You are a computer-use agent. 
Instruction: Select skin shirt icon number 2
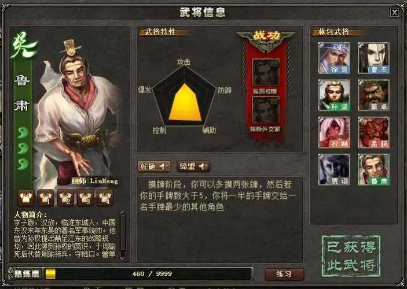click(x=65, y=198)
